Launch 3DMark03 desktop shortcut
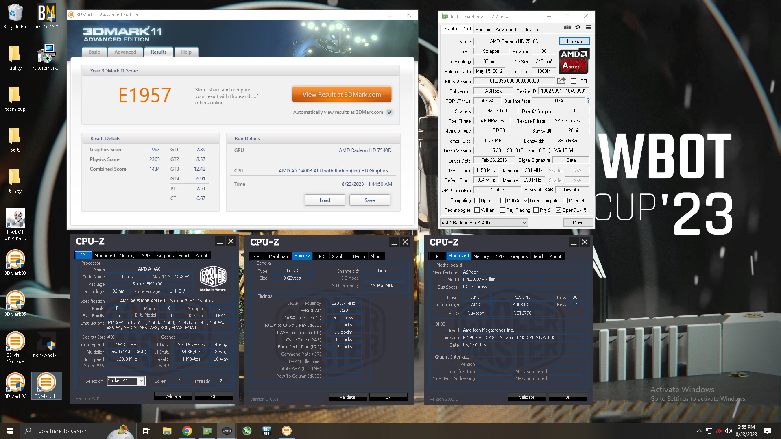This screenshot has width=781, height=439. [15, 263]
